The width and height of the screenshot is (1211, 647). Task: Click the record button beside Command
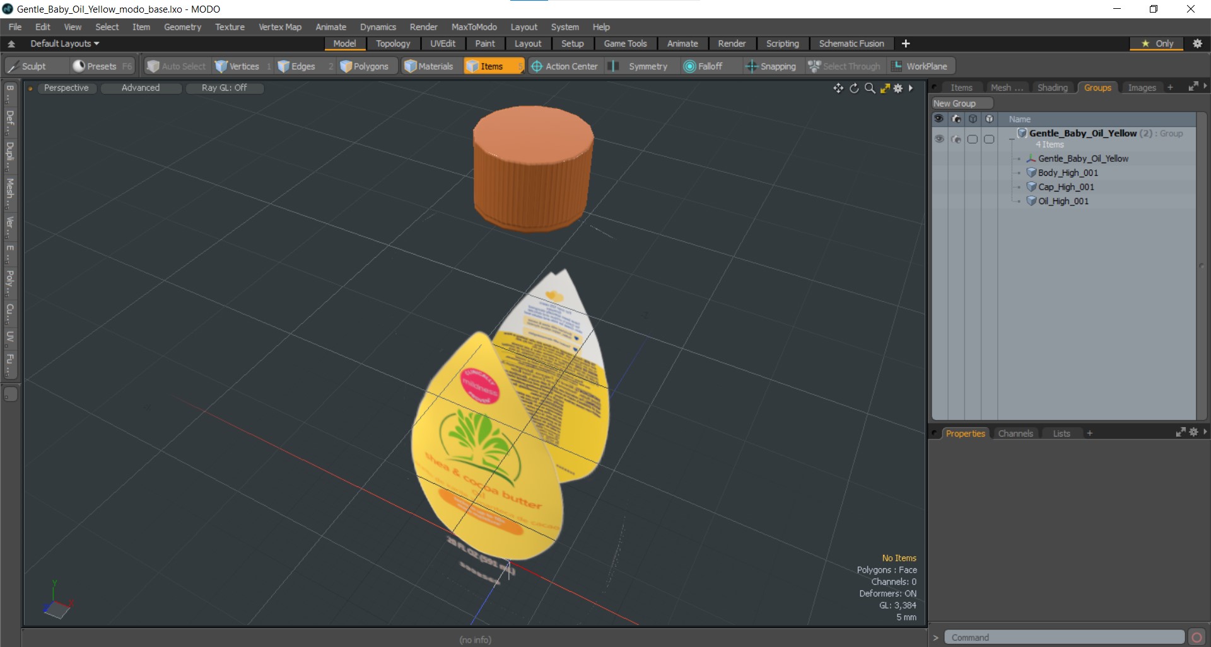click(1196, 638)
